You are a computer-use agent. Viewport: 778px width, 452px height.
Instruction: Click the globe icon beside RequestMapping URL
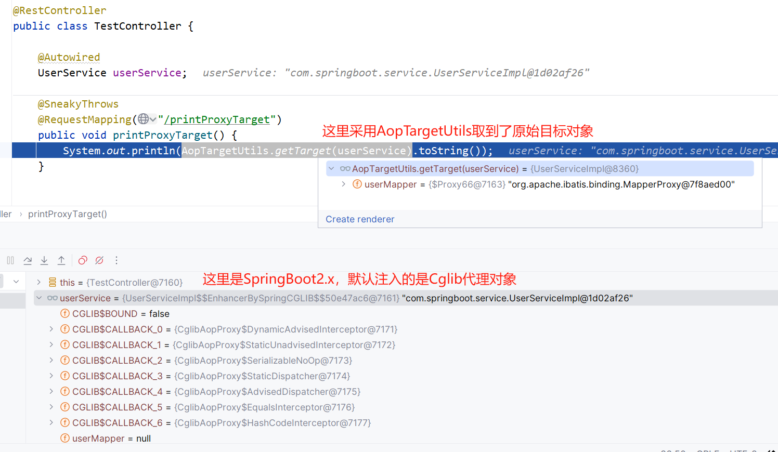(x=144, y=119)
